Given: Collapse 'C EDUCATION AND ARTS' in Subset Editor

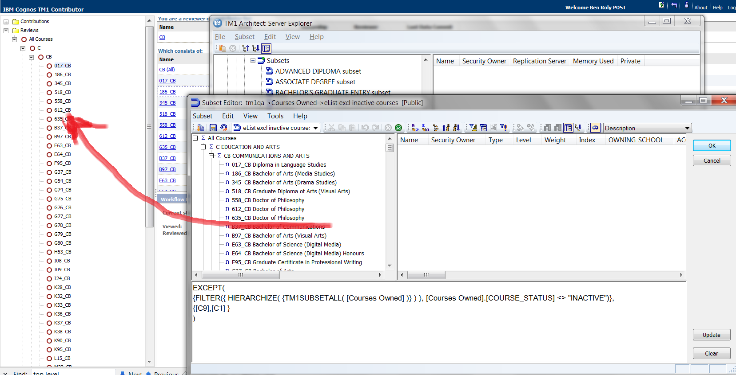Looking at the screenshot, I should click(203, 147).
